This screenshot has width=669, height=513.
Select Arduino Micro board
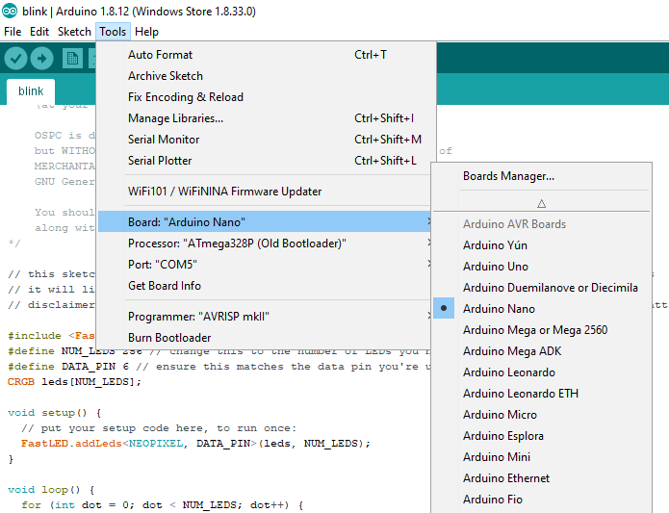pos(542,415)
